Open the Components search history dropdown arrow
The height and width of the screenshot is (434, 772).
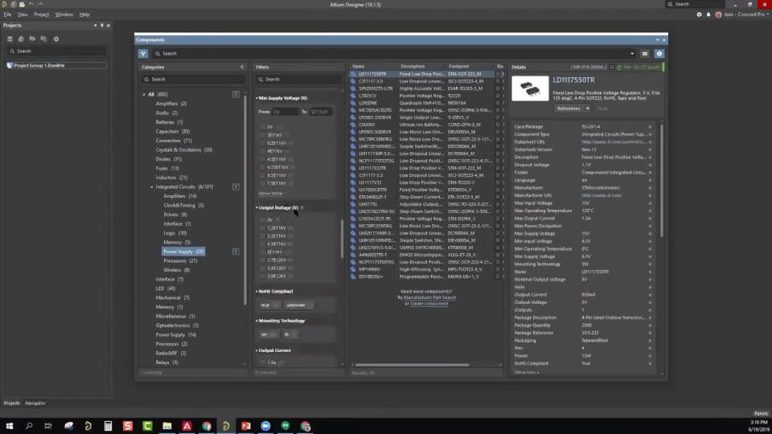coord(632,54)
